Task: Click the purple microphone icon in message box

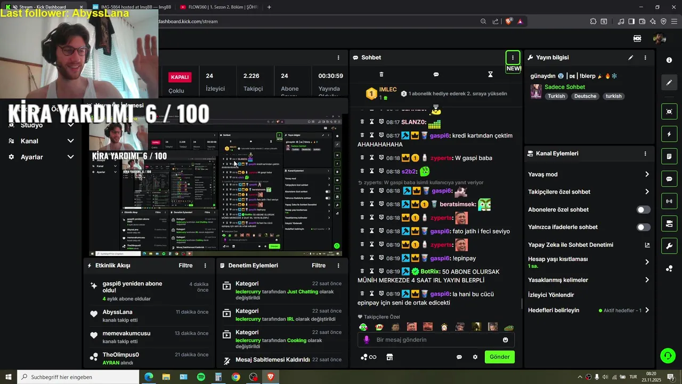Action: pyautogui.click(x=366, y=340)
